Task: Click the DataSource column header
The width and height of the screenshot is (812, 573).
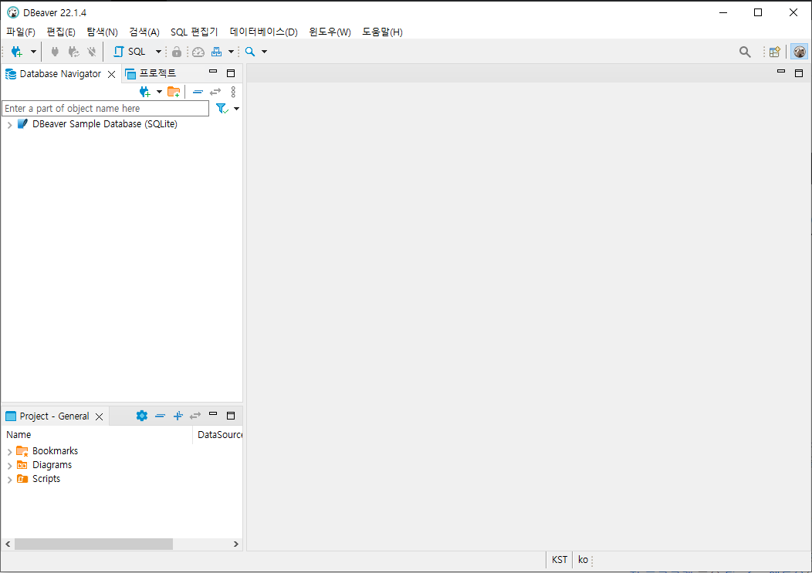Action: click(219, 435)
